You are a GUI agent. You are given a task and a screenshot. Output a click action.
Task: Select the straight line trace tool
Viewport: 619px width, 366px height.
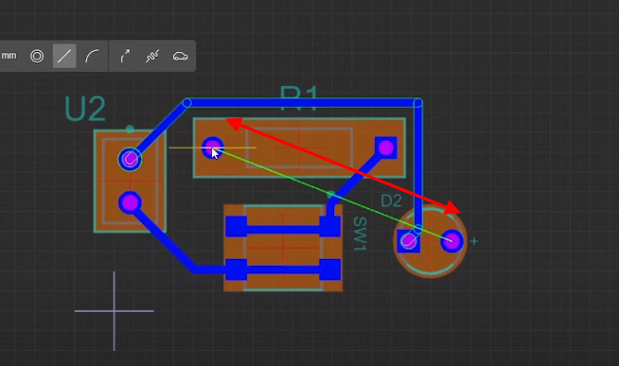(x=64, y=56)
